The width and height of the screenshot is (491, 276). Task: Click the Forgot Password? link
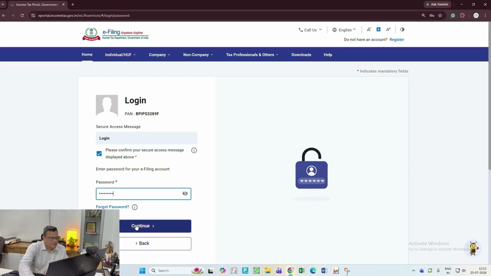pos(112,207)
